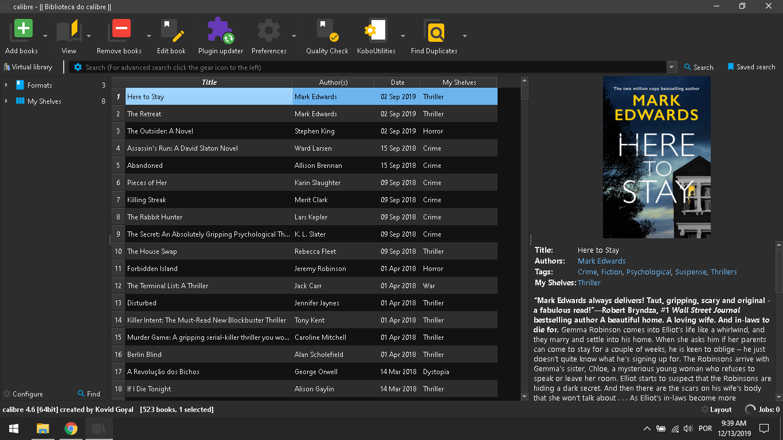The height and width of the screenshot is (440, 783).
Task: Click the Psychological tag link
Action: click(x=648, y=272)
